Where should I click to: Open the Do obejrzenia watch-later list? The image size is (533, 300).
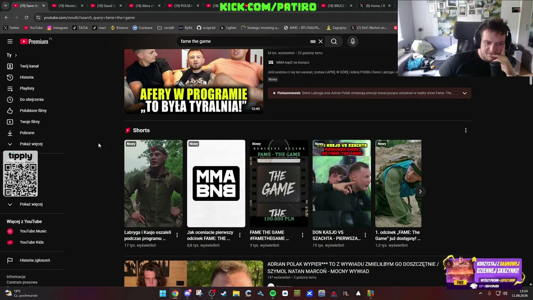32,100
